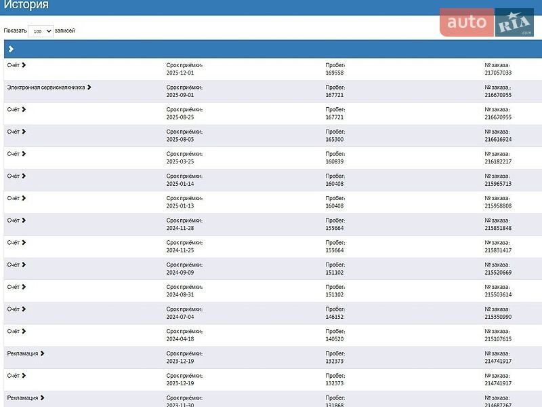Click order number 215851848

tap(498, 228)
